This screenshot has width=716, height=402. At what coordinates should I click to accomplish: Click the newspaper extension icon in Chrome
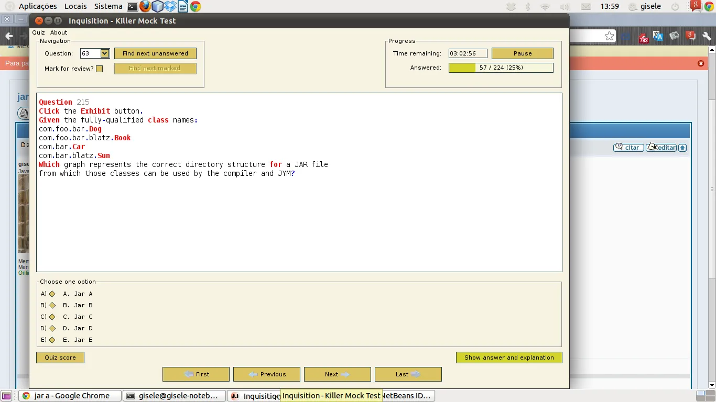[x=675, y=36]
